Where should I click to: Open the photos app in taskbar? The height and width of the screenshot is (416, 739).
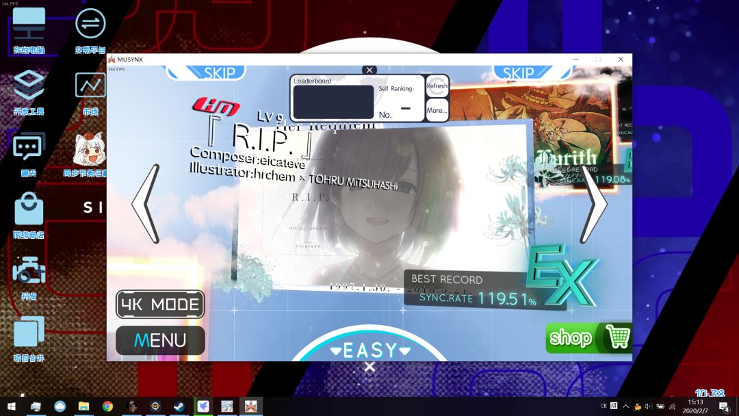tap(36, 406)
